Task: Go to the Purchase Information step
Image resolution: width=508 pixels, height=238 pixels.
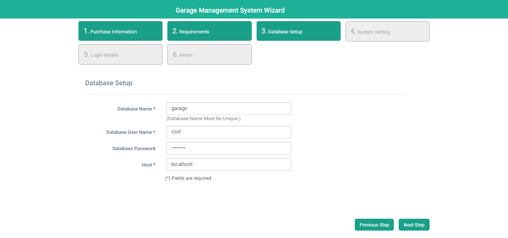Action: pos(120,31)
